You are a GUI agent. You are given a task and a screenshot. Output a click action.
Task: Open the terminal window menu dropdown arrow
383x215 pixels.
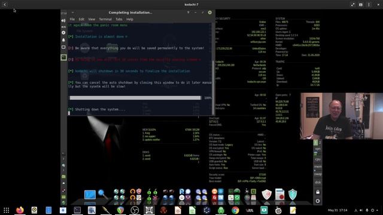pyautogui.click(x=188, y=13)
